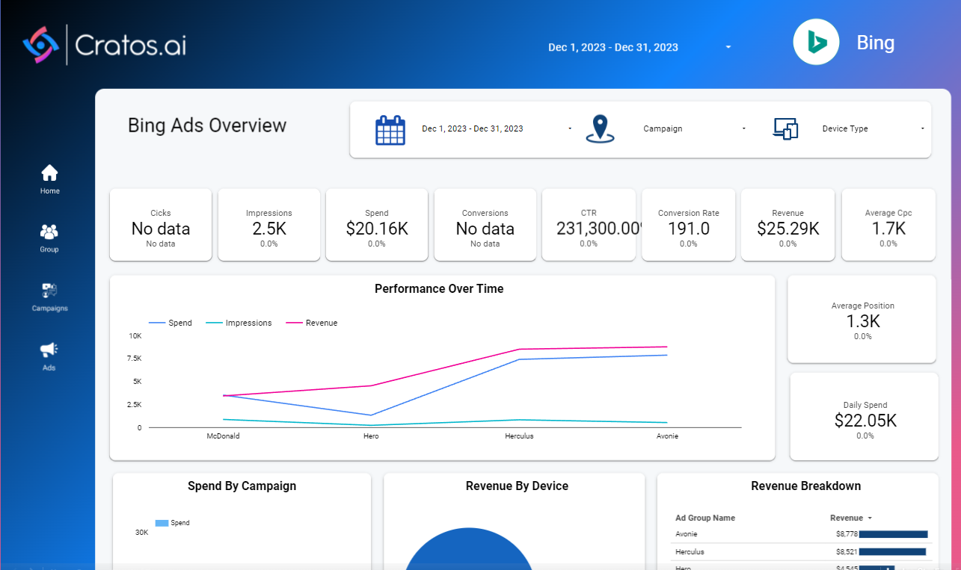This screenshot has width=961, height=570.
Task: Click the Cratos.ai logo
Action: 104,45
